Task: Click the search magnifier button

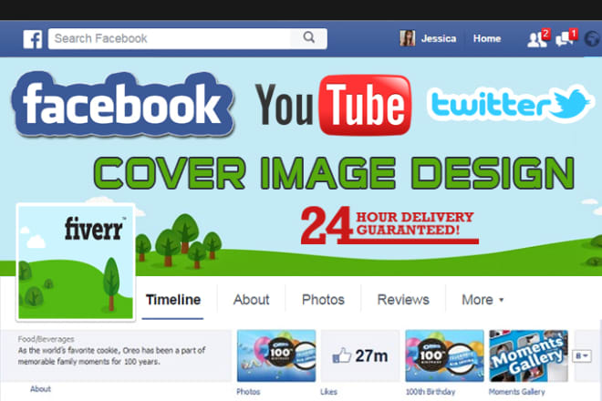Action: (308, 38)
